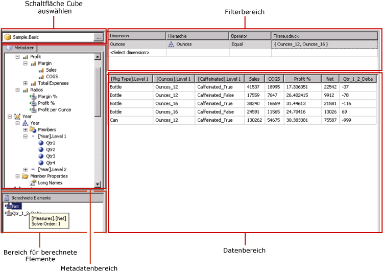
Task: Collapse the Ratios node
Action: (x=17, y=90)
